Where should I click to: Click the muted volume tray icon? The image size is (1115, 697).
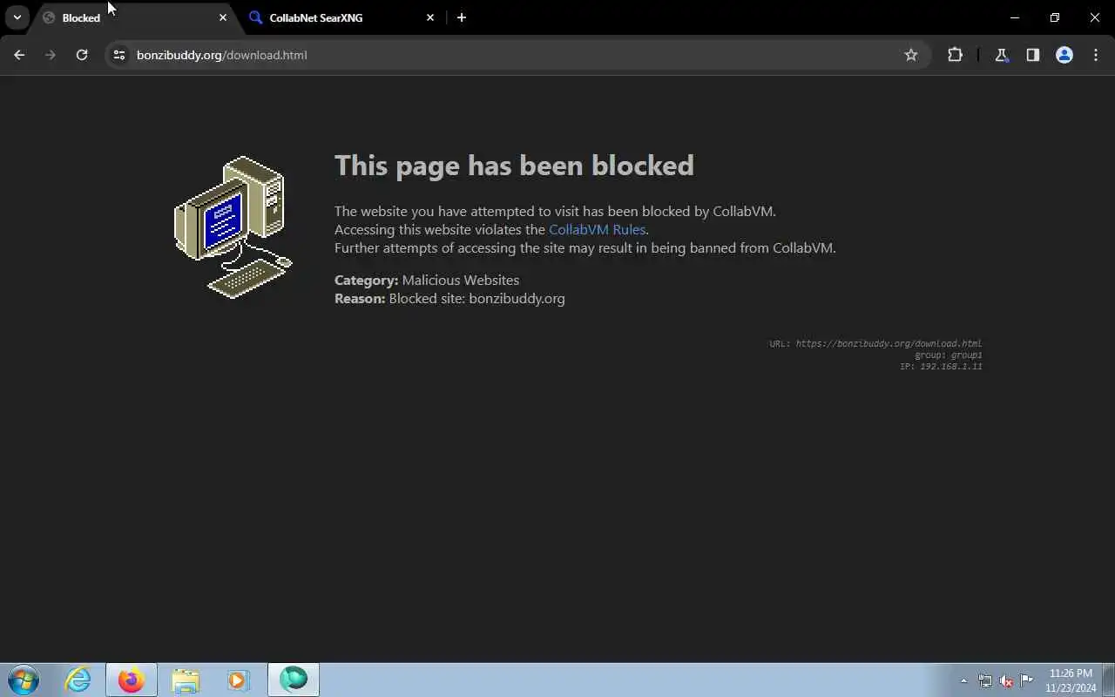pos(1006,680)
